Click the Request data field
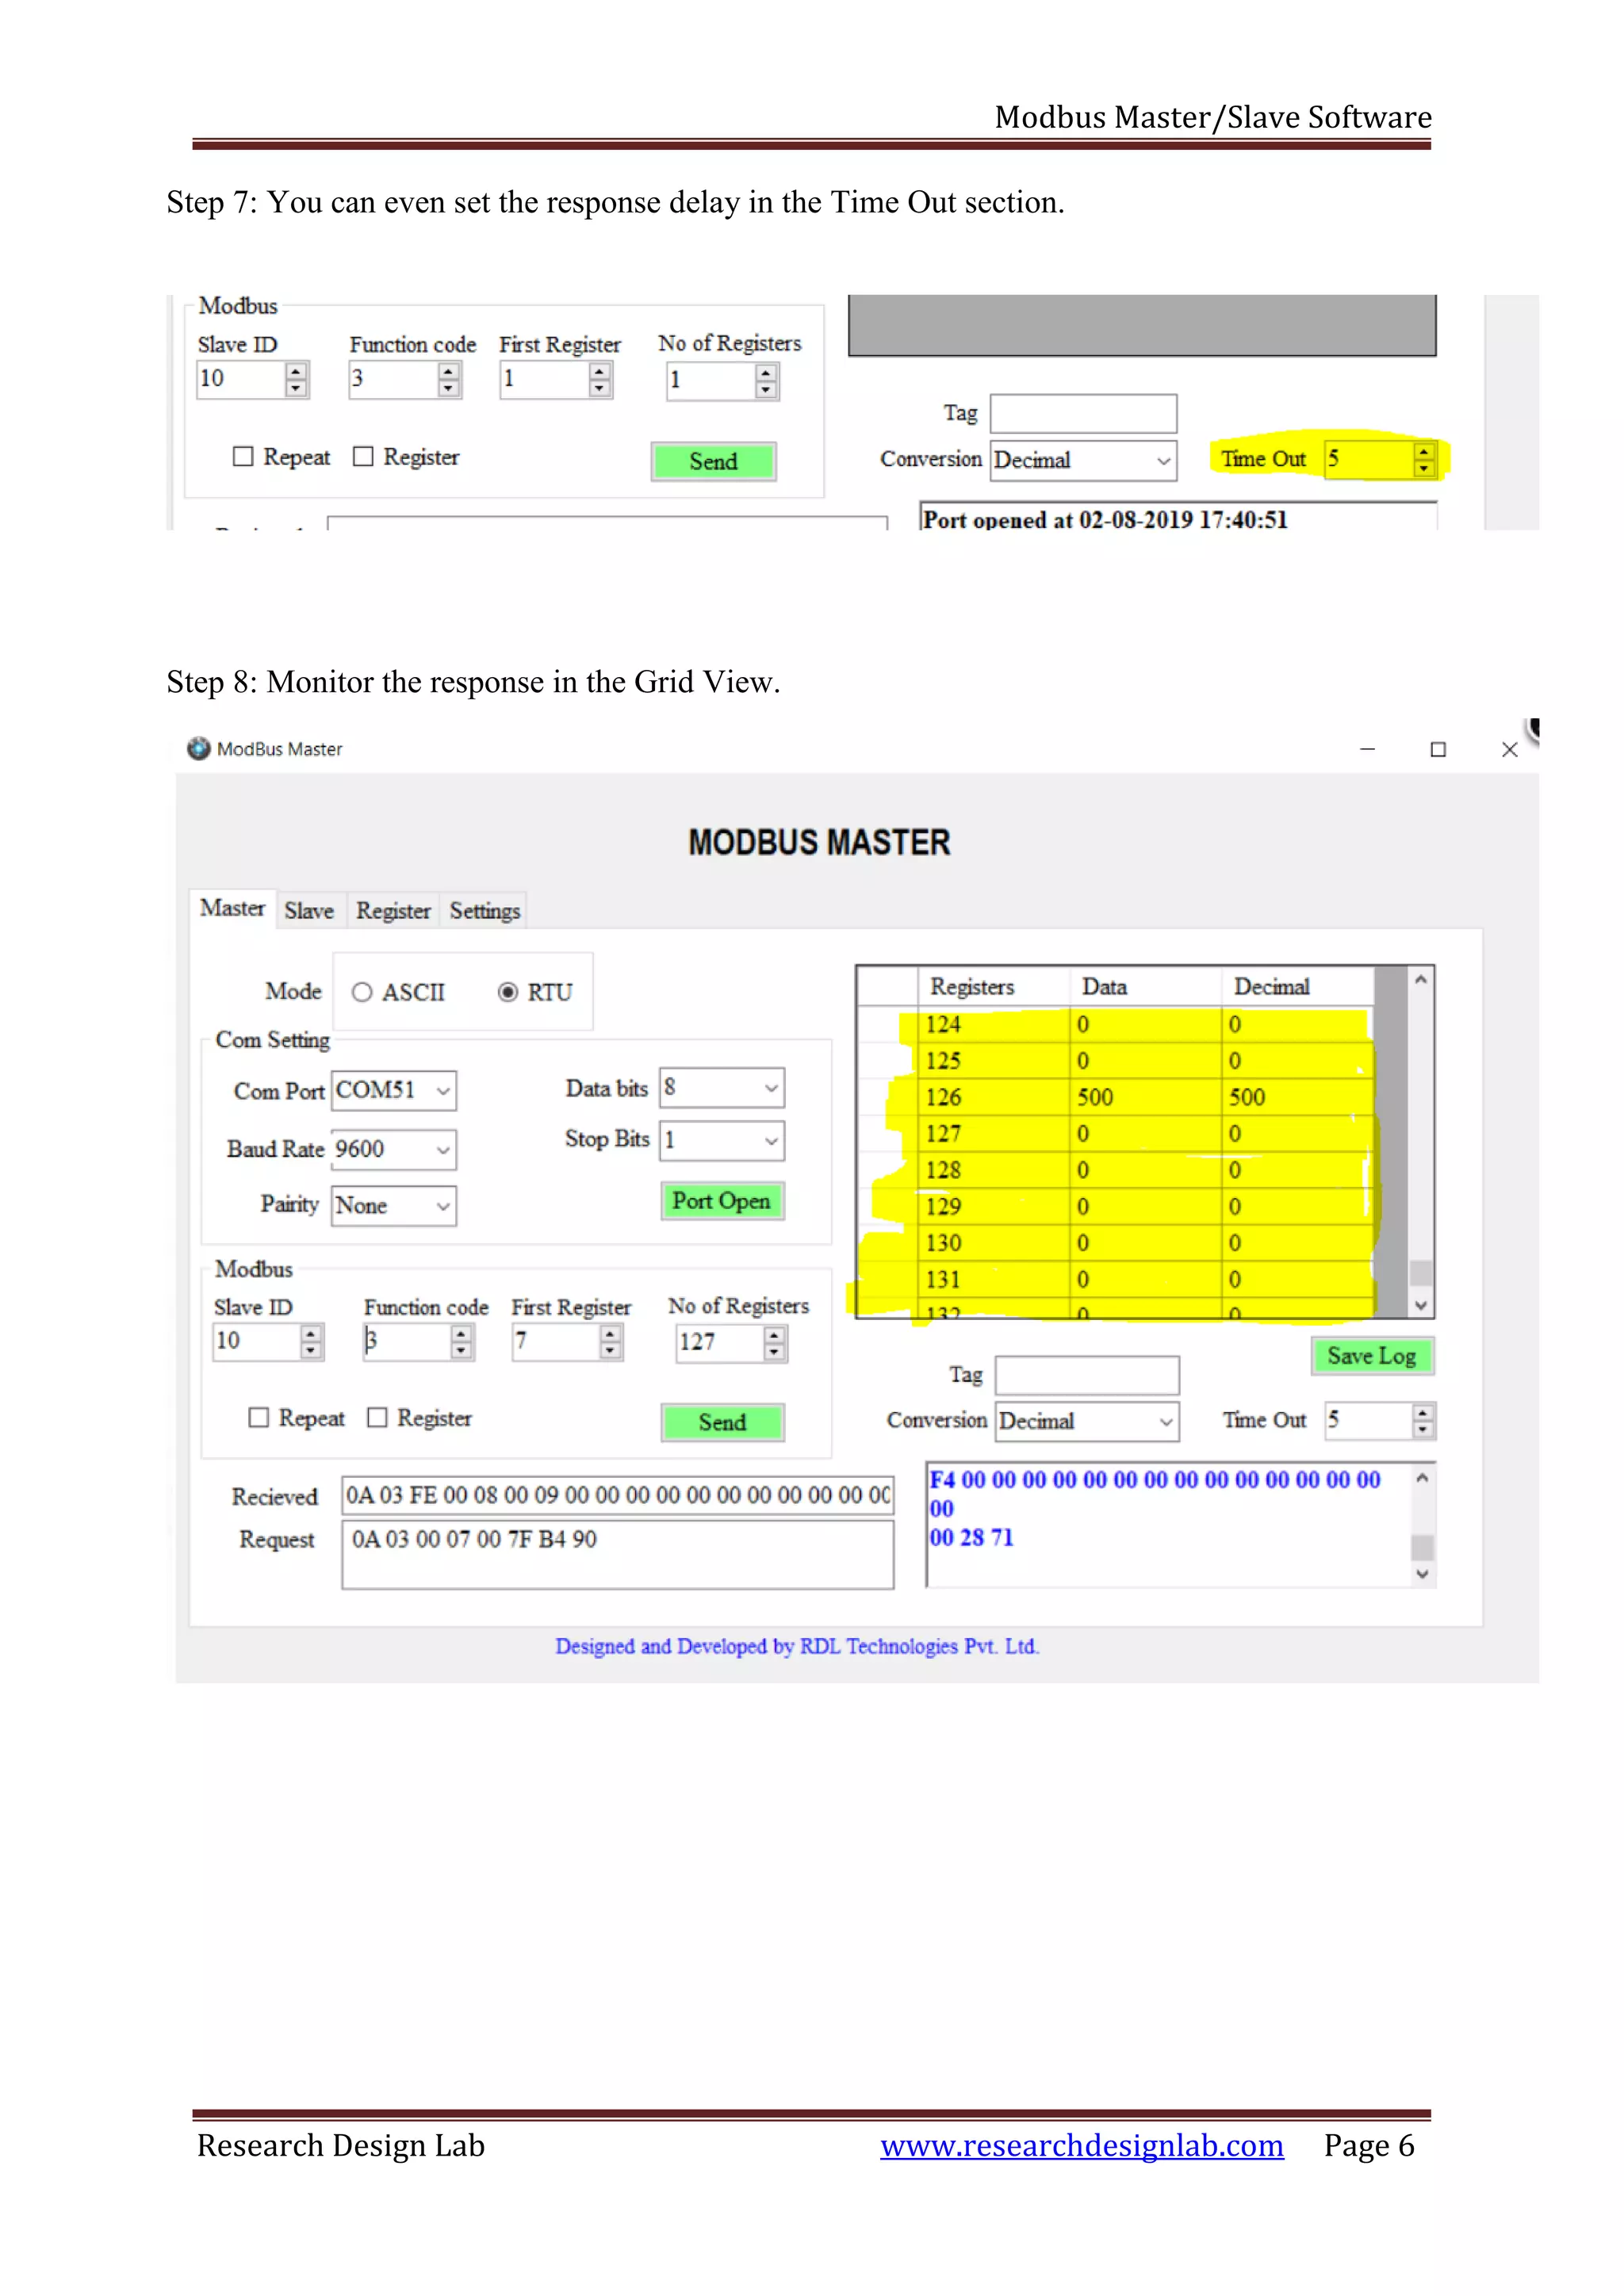The image size is (1624, 2296). (618, 1555)
